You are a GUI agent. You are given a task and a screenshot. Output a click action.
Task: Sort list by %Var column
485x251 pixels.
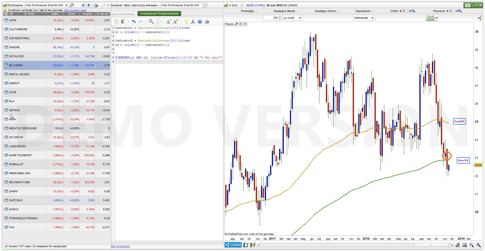(72, 14)
